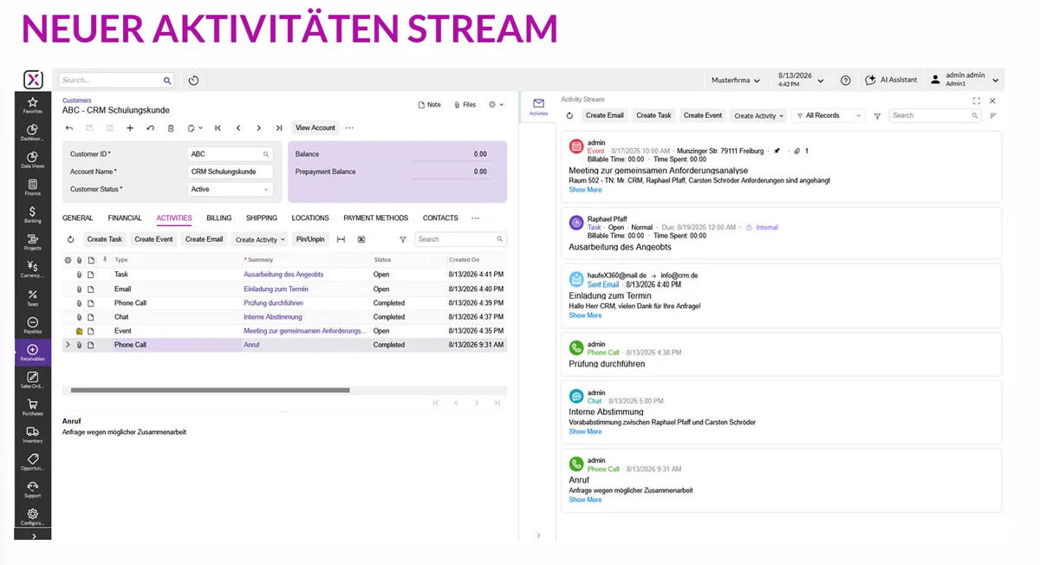
Task: Click the activities grid horizontal scrollbar
Action: (210, 391)
